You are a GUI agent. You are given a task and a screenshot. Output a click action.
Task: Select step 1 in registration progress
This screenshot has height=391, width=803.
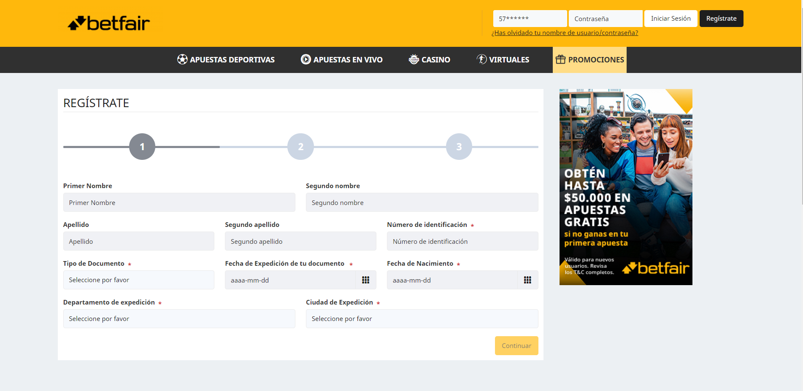click(x=142, y=147)
